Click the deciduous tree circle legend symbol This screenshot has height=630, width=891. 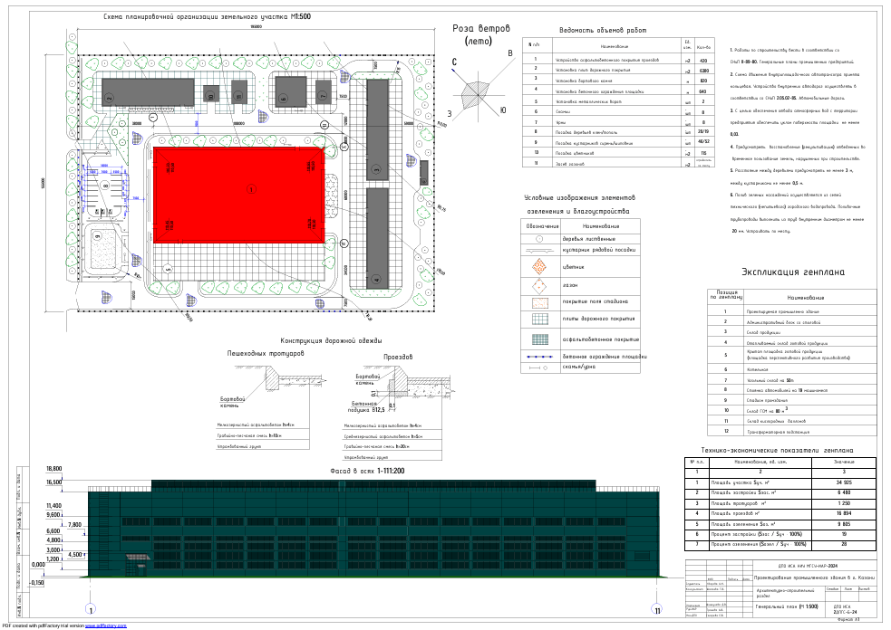click(x=540, y=238)
